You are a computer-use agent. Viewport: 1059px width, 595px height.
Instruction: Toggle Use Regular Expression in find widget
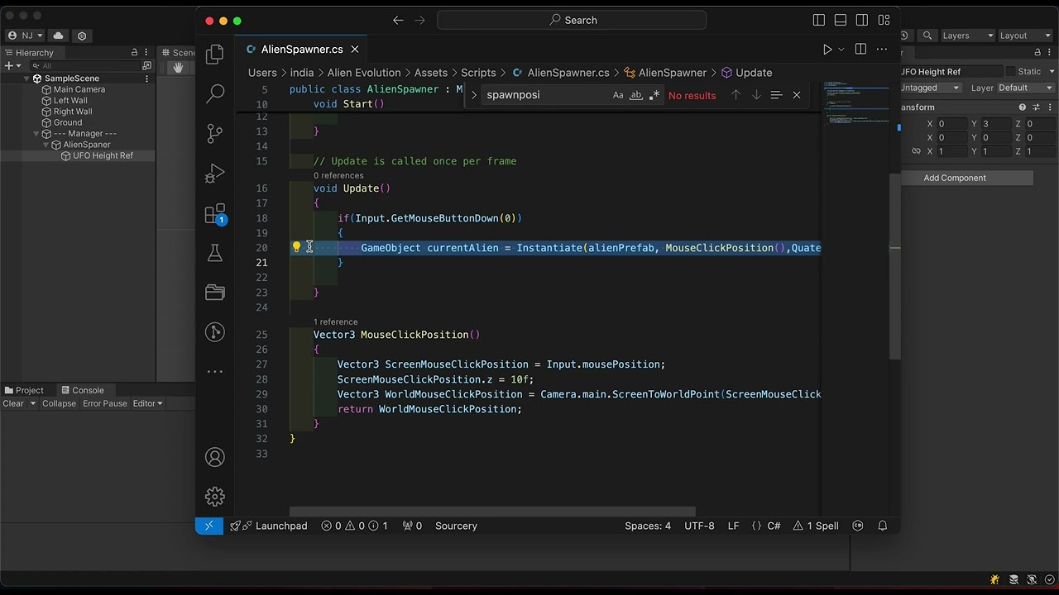coord(654,95)
